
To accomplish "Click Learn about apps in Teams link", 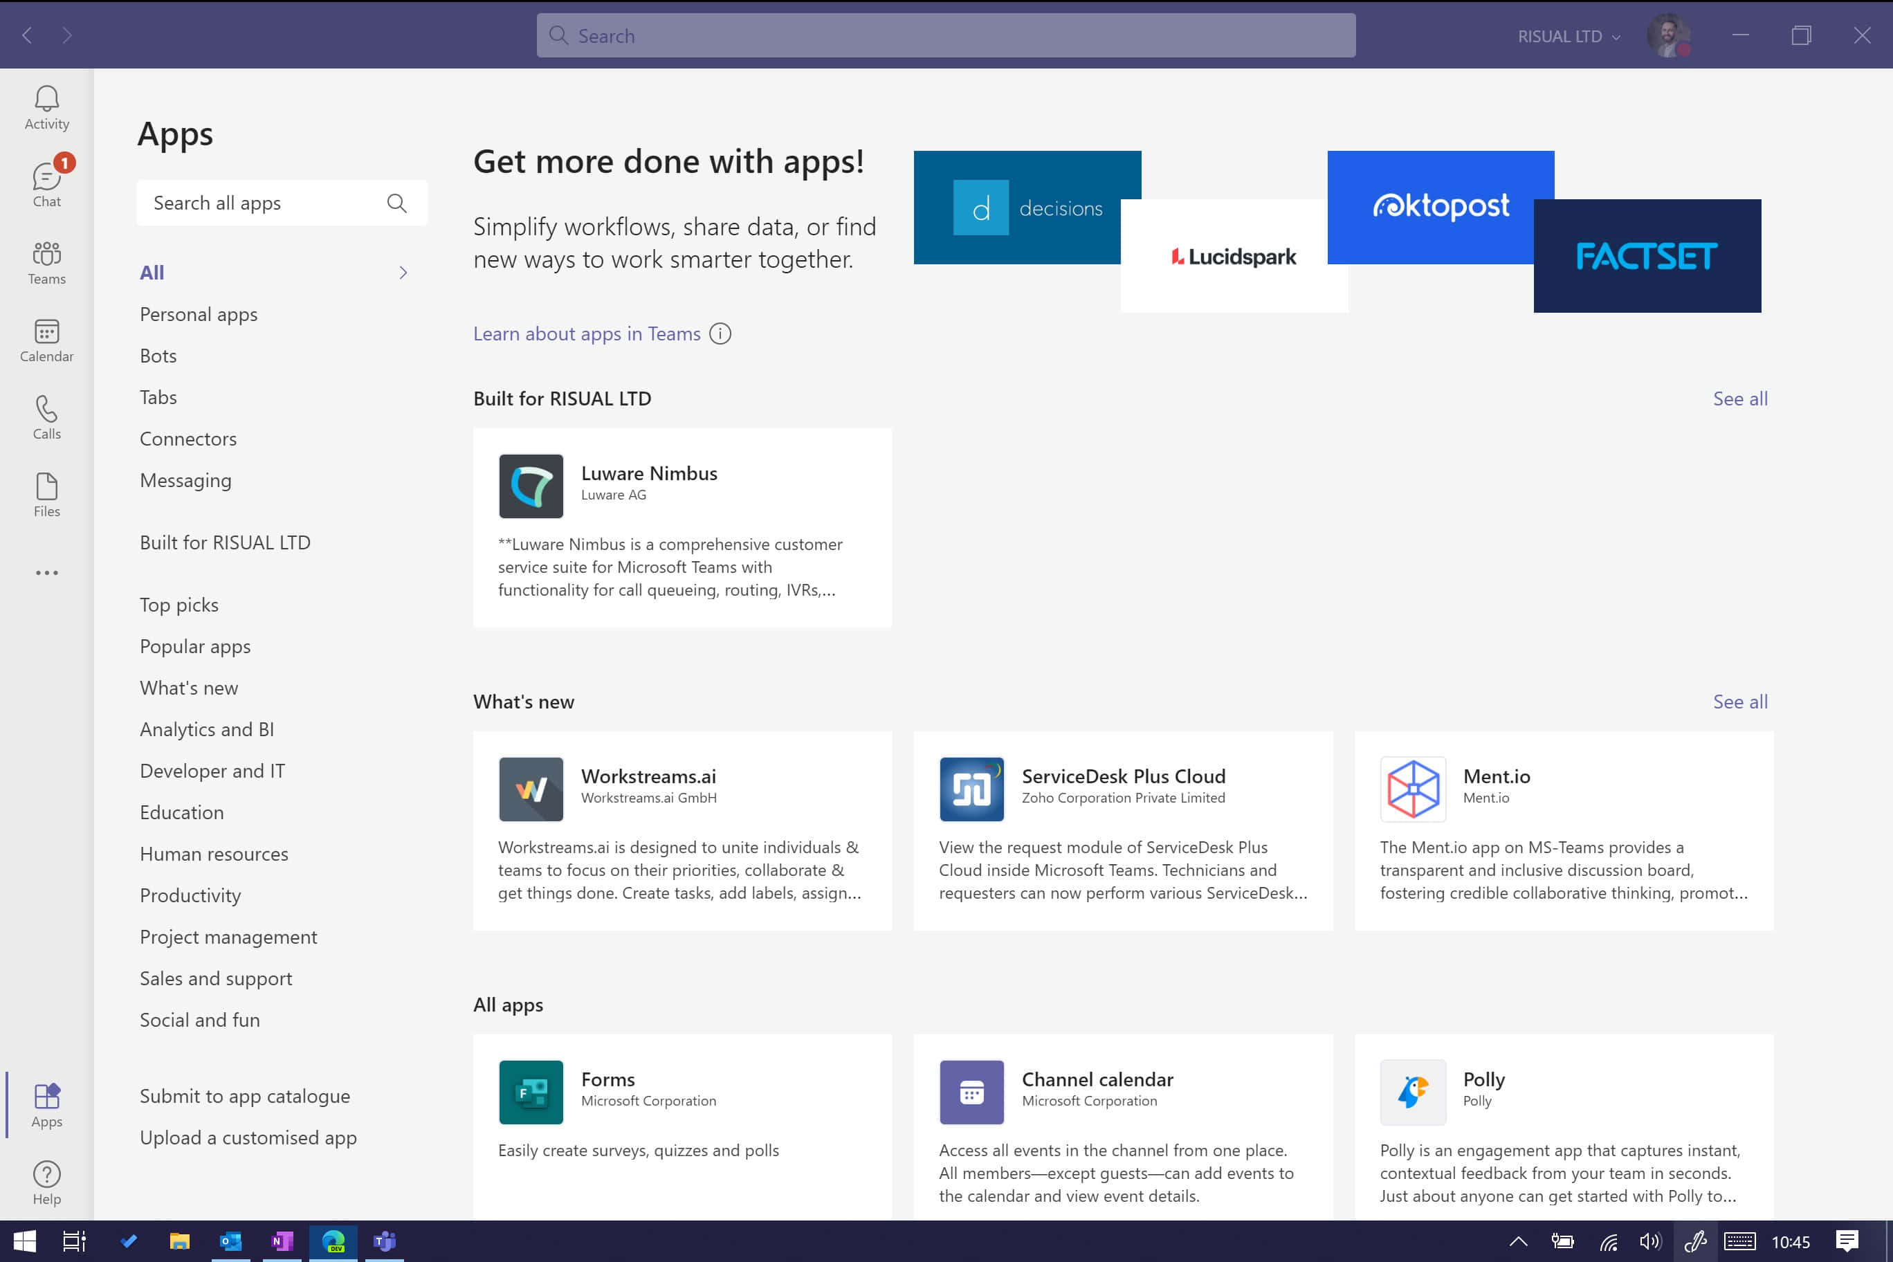I will click(587, 333).
